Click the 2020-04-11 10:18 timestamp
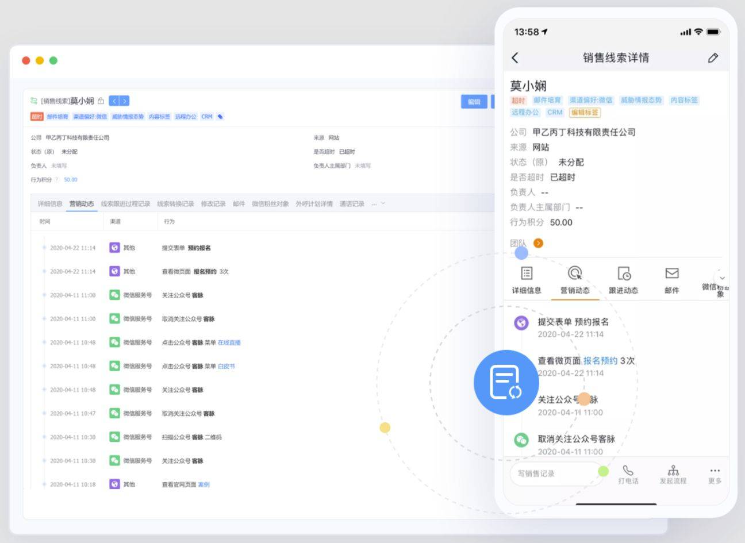Viewport: 745px width, 543px height. click(x=73, y=484)
